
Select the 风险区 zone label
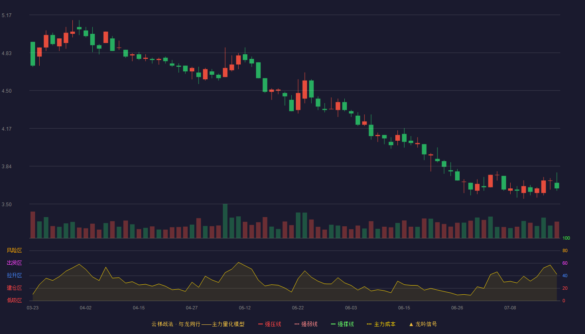coord(14,250)
